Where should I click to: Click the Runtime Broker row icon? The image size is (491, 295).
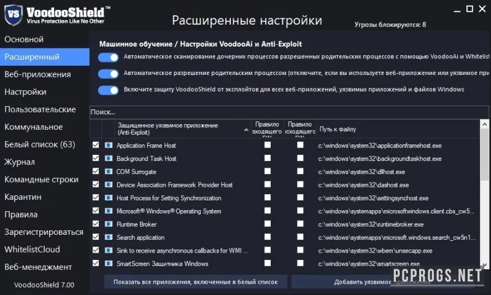(109, 224)
